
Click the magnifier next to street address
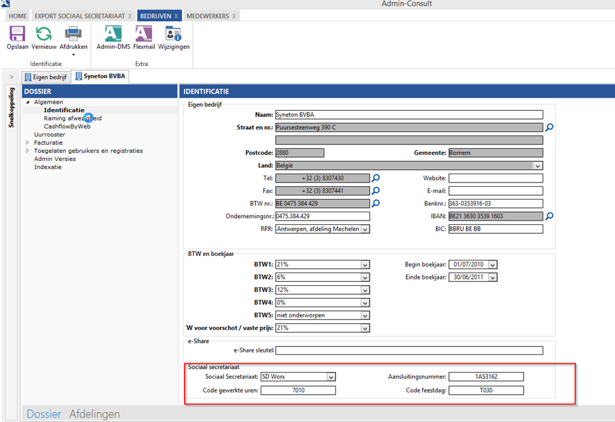point(550,127)
